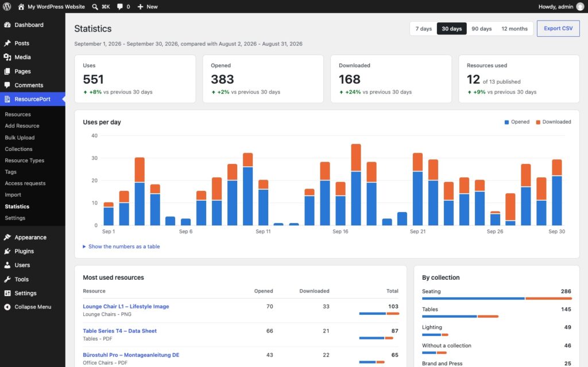Expand Show the numbers as a table
The width and height of the screenshot is (588, 367).
tap(121, 247)
